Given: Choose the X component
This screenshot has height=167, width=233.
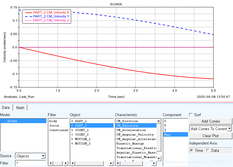Looking at the screenshot, I should point(165,121).
